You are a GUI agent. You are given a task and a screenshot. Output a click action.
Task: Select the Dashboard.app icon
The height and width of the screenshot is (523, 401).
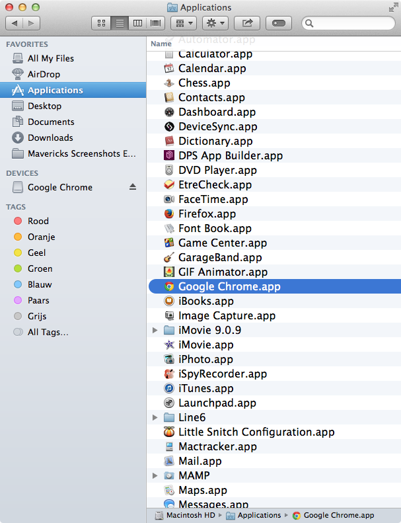[x=169, y=112]
